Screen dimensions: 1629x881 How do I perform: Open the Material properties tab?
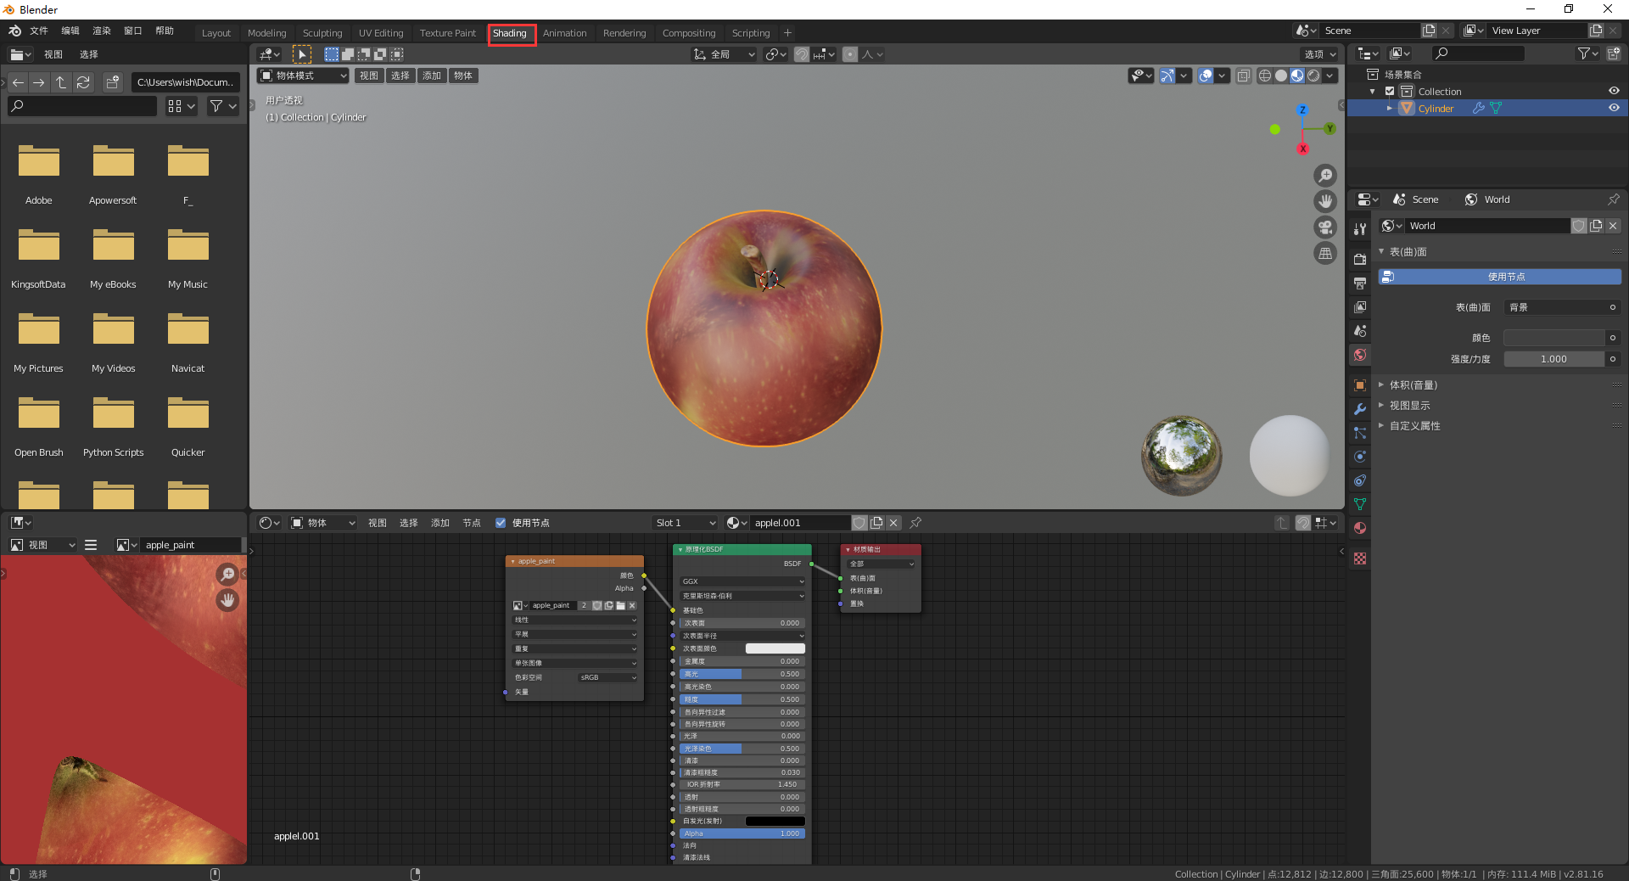pos(1360,528)
